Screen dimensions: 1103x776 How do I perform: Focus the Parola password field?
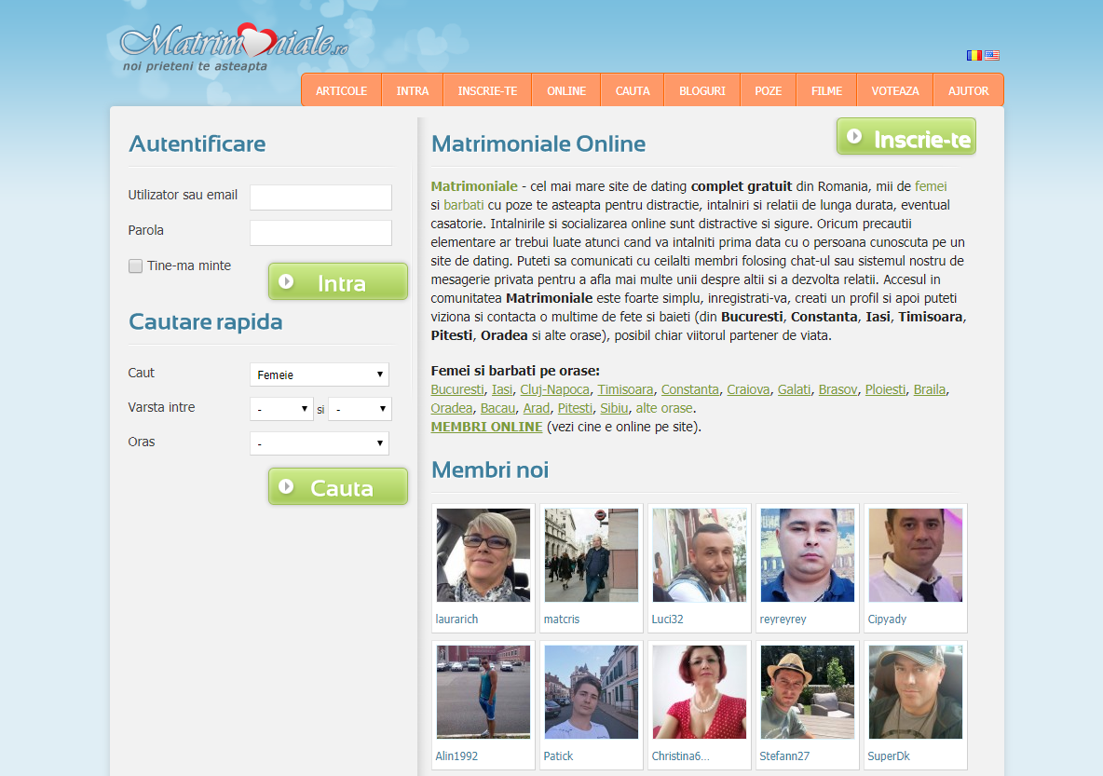tap(320, 232)
